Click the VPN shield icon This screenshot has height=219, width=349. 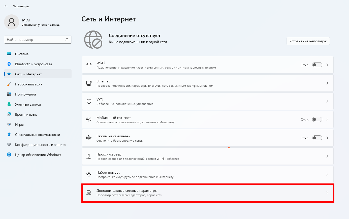pos(89,101)
